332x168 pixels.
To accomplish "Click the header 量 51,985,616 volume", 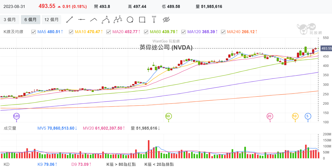I will tap(209, 6).
